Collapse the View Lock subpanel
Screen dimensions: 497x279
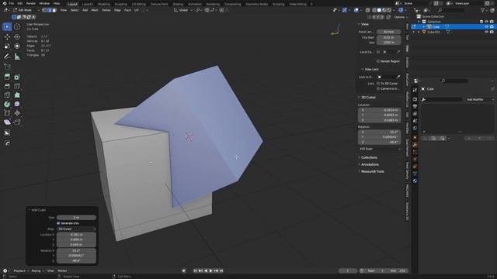pyautogui.click(x=371, y=69)
